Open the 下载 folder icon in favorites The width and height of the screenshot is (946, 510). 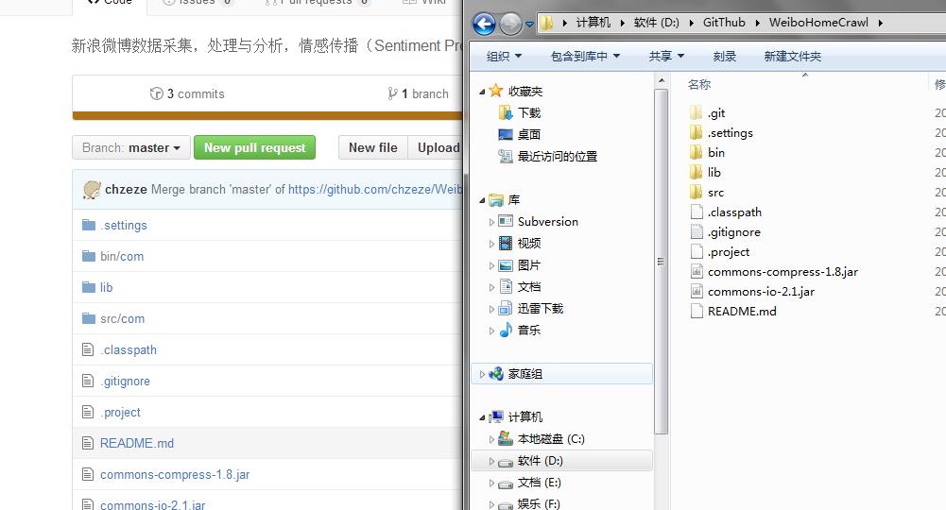(506, 112)
